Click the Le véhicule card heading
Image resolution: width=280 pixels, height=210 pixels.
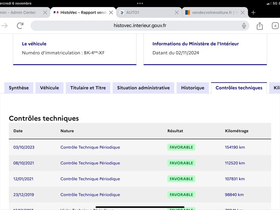[34, 44]
